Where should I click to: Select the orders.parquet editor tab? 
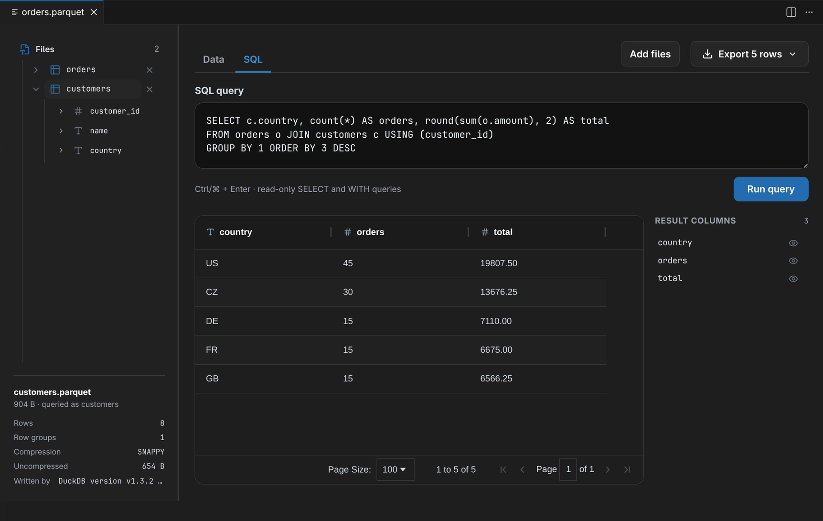[x=53, y=12]
